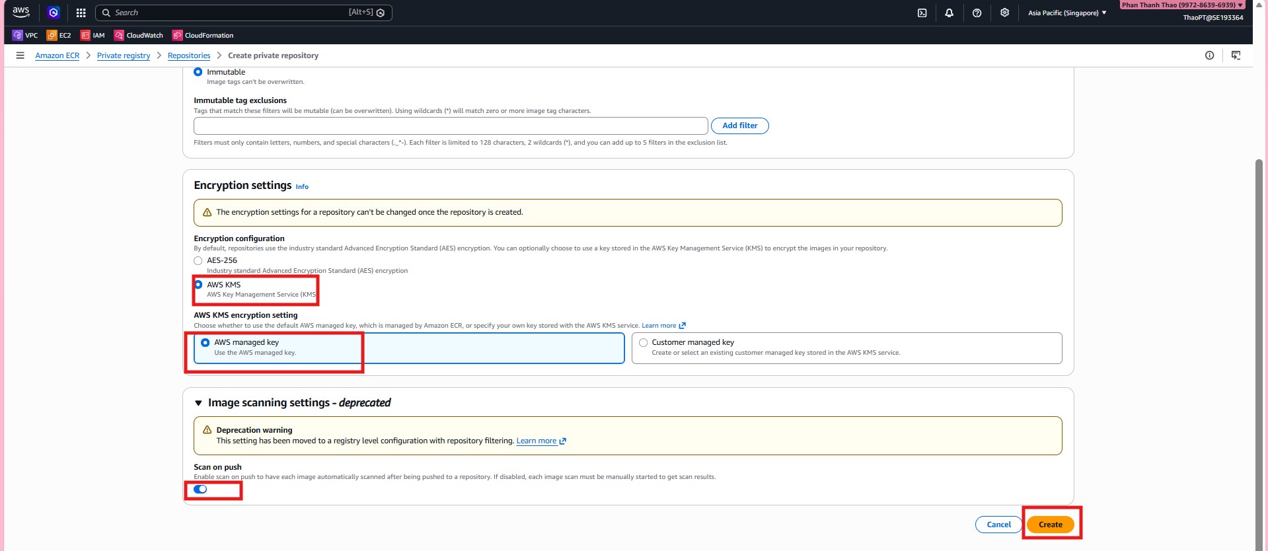The image size is (1268, 551).
Task: Click the AWS logo home icon
Action: (21, 12)
